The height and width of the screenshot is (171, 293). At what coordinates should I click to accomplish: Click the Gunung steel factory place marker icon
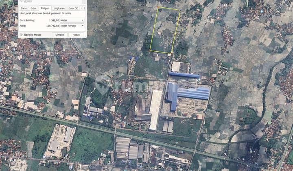coord(199,80)
